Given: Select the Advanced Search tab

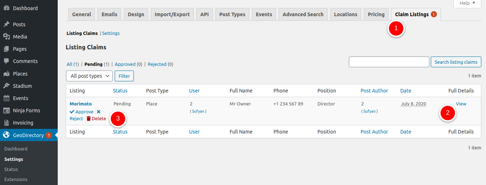Looking at the screenshot, I should [x=303, y=14].
